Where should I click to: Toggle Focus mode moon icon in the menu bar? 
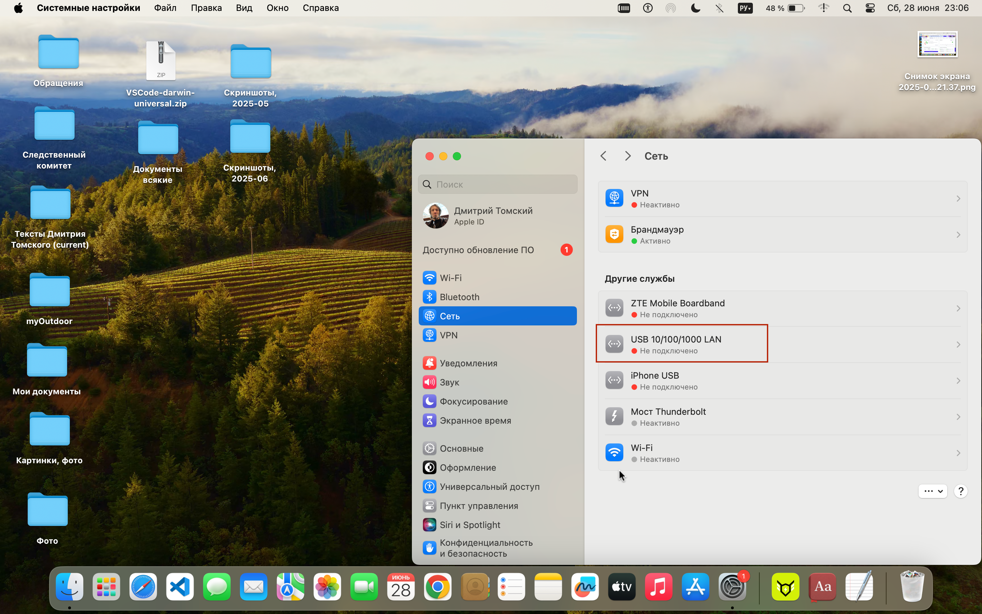(x=696, y=8)
